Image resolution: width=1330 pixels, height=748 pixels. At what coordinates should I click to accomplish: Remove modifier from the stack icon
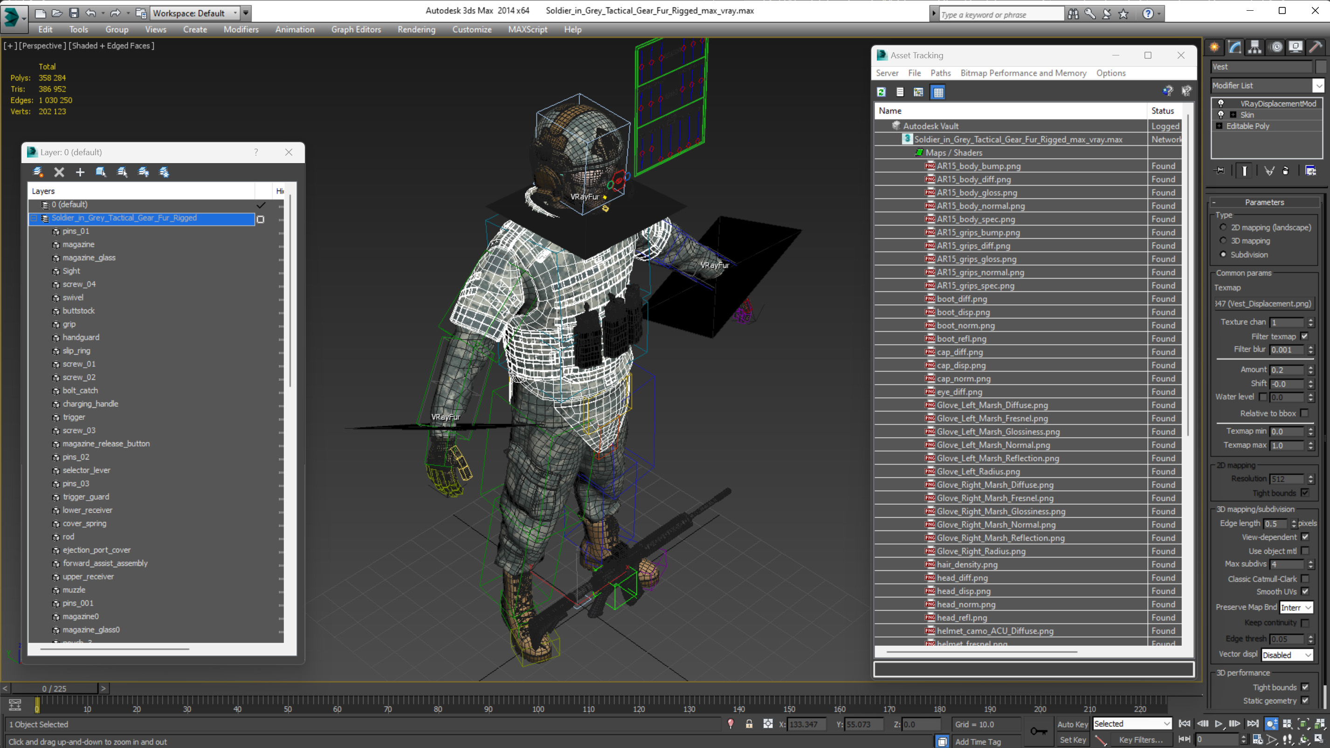click(1286, 171)
